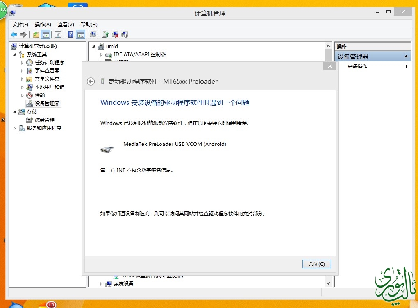
Task: Click Scan for hardware changes icon
Action: pyautogui.click(x=93, y=34)
